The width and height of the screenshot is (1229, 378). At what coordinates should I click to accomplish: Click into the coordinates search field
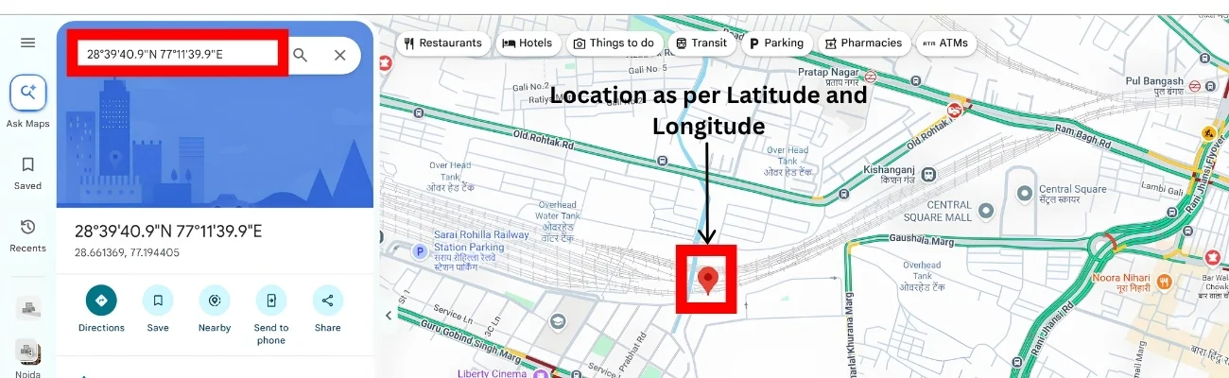180,55
